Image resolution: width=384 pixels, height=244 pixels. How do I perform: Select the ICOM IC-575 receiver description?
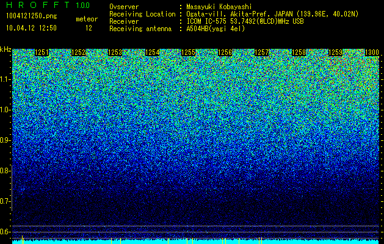click(x=245, y=21)
